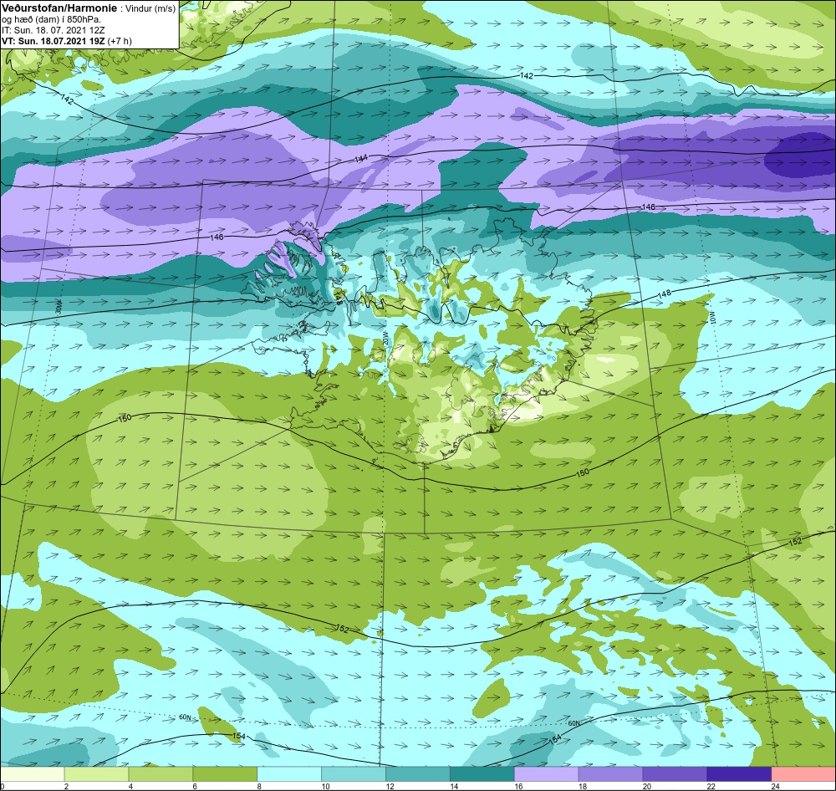The height and width of the screenshot is (791, 836).
Task: Click the '148' height contour label
Action: pos(665,293)
